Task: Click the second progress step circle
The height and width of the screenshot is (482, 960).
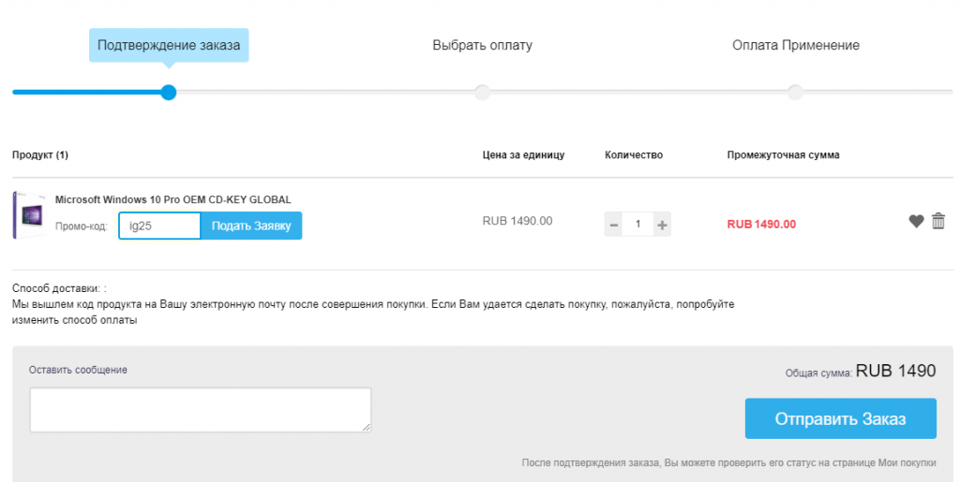Action: tap(482, 93)
